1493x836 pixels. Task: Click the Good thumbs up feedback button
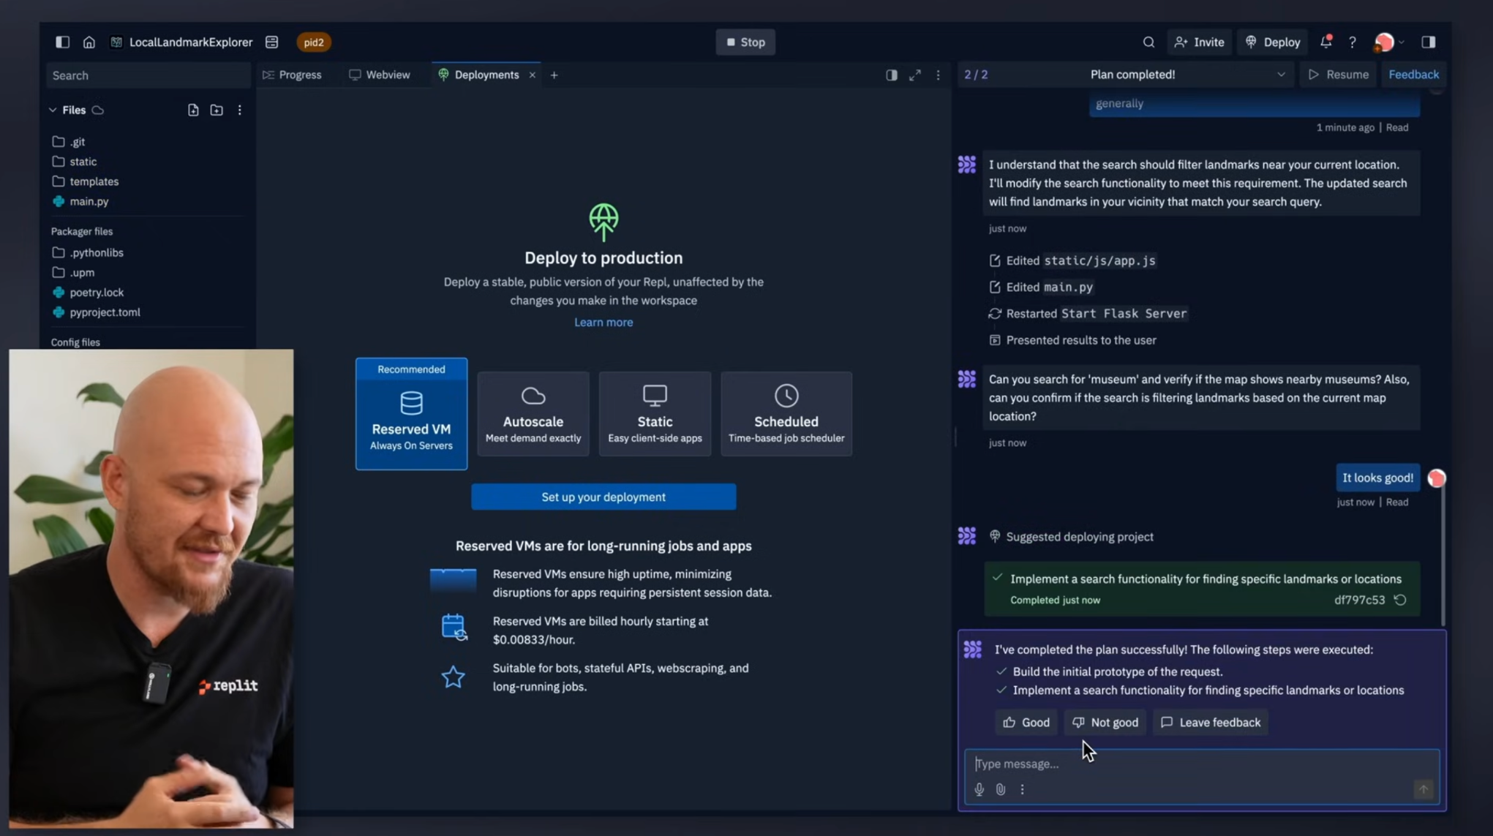click(1026, 721)
